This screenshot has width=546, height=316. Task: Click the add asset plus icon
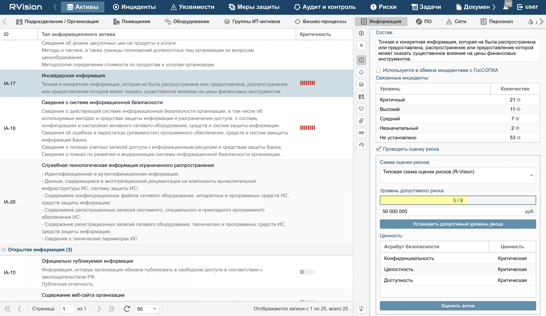click(x=361, y=33)
